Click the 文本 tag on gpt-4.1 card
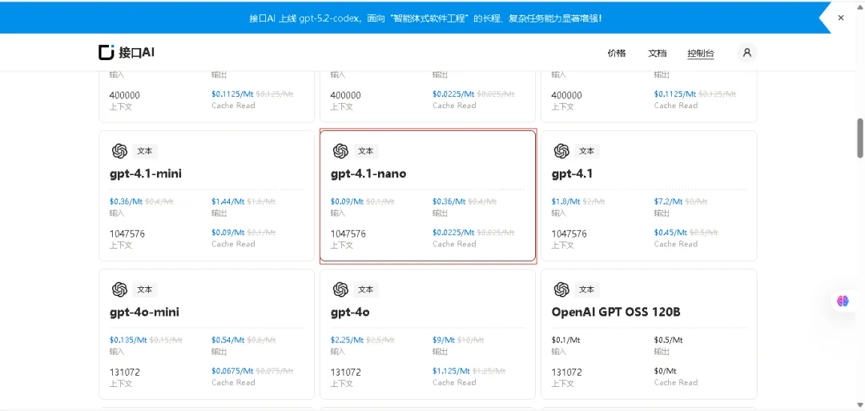 pyautogui.click(x=587, y=151)
